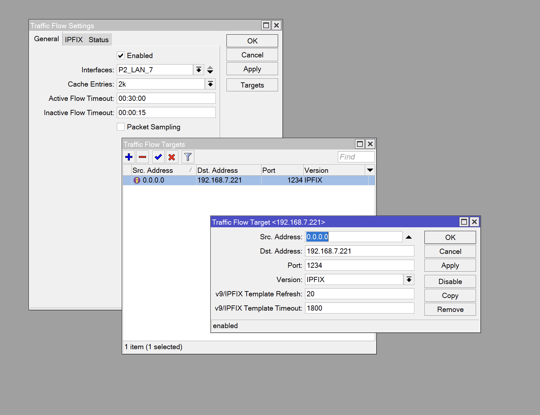Click the Port field 1234
Screen dimensions: 540x415
click(x=360, y=265)
